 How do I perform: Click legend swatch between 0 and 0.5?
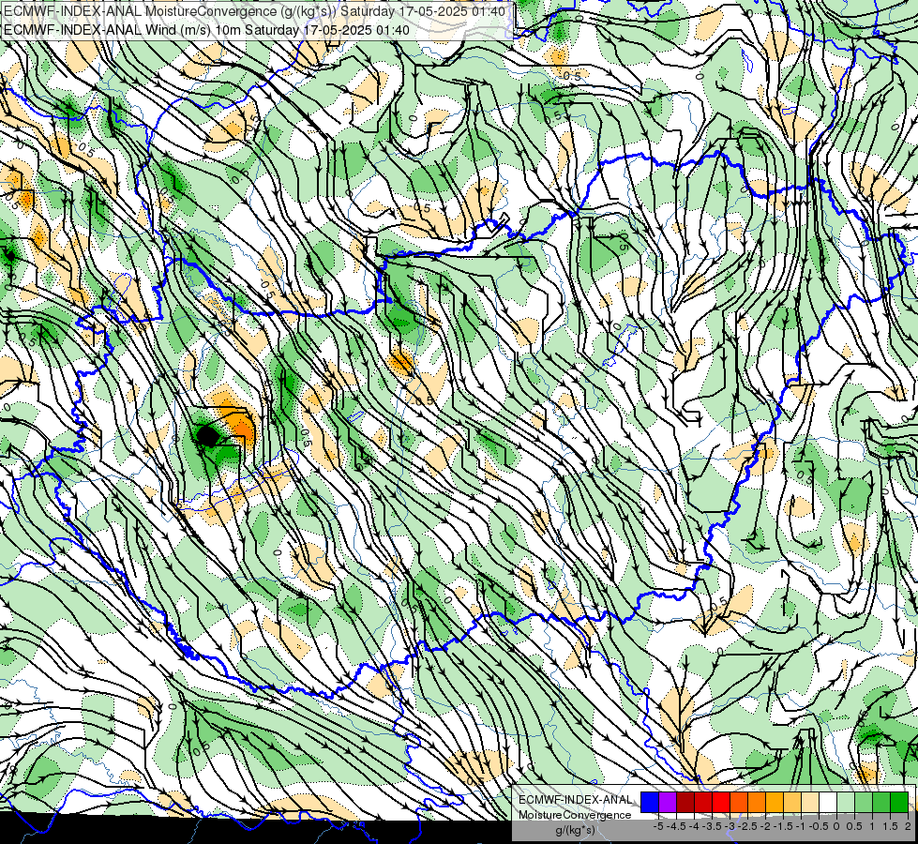click(846, 802)
